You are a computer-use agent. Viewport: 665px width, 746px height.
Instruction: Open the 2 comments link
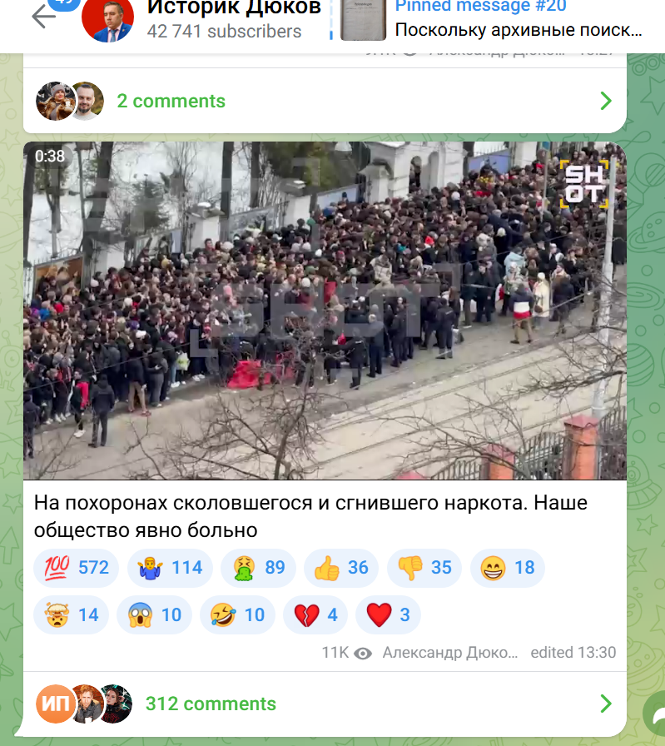pos(171,101)
